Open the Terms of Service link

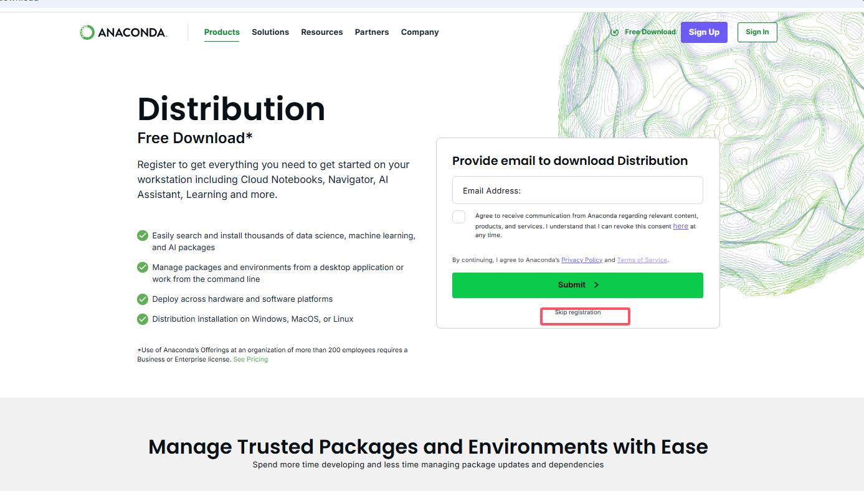(x=642, y=260)
